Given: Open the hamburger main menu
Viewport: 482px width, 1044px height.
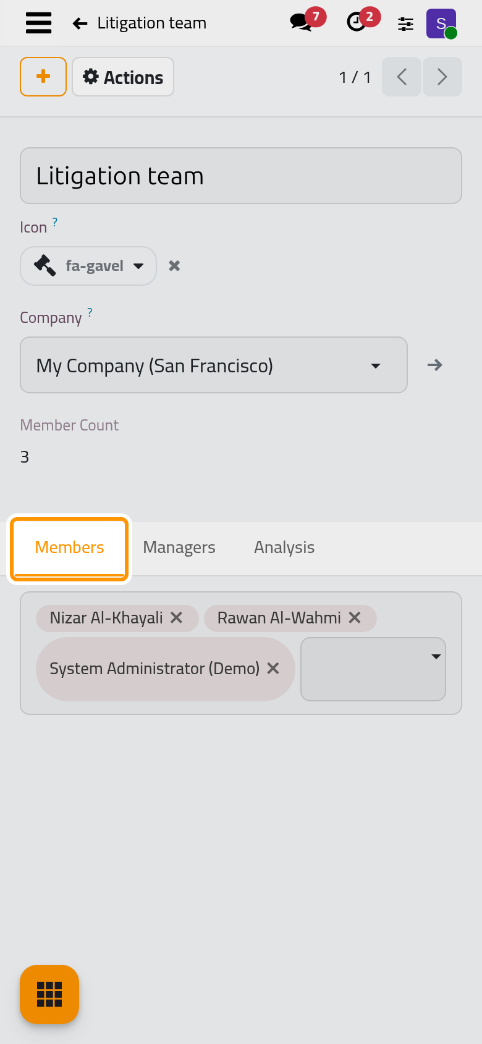Looking at the screenshot, I should tap(38, 23).
